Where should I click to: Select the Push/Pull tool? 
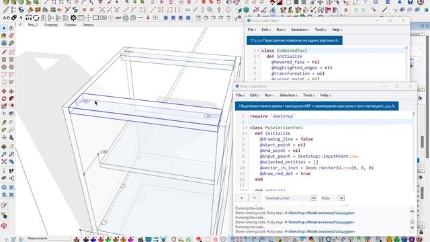11,91
